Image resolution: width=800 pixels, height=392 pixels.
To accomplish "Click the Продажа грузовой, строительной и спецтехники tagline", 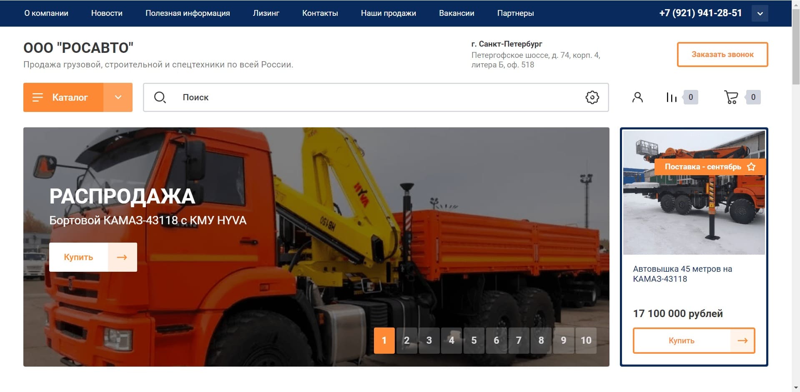I will 158,65.
